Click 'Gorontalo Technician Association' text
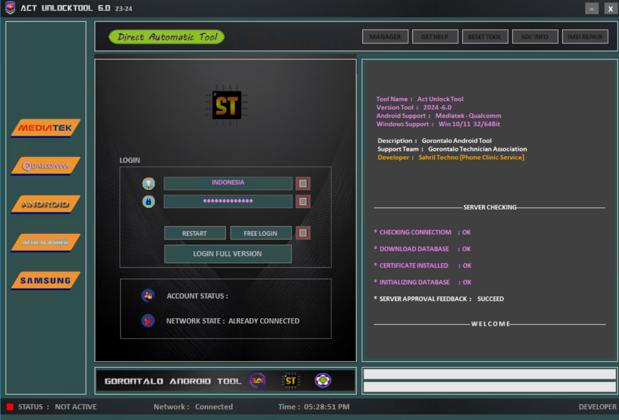 [477, 149]
